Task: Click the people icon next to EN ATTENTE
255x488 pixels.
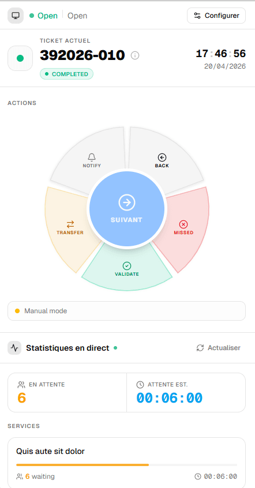Action: (21, 384)
